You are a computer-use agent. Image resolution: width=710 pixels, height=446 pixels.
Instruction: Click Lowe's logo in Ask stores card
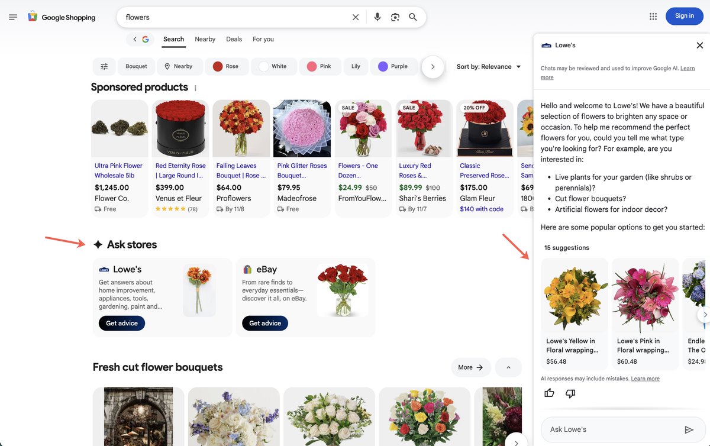pyautogui.click(x=104, y=269)
